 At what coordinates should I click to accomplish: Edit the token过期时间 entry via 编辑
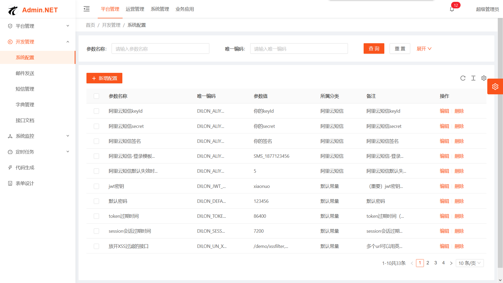(444, 216)
